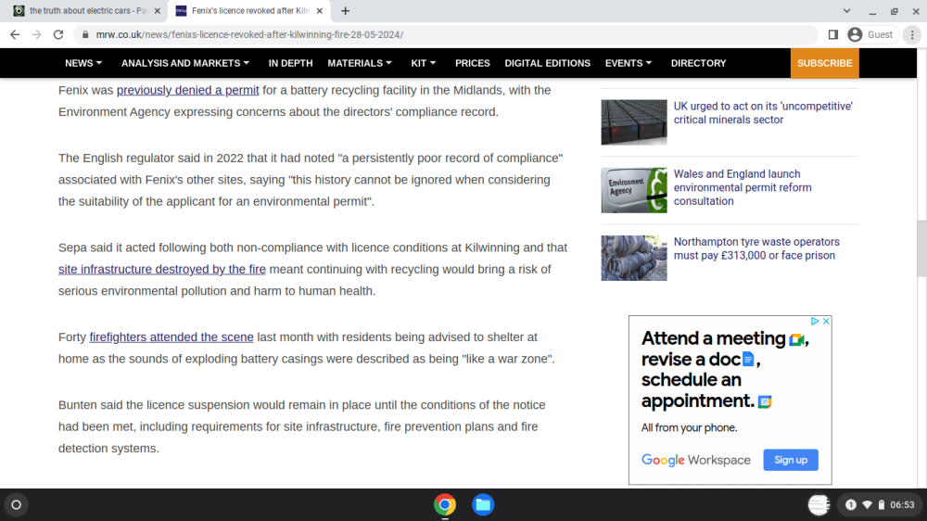The width and height of the screenshot is (927, 521).
Task: Open the 'uncompetitive' critical minerals article headline
Action: tap(763, 113)
